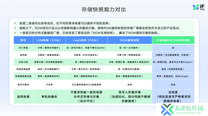Image resolution: width=208 pixels, height=116 pixels.
Task: Click cell '快（仅重定向元数据）'
Action: pos(129,69)
